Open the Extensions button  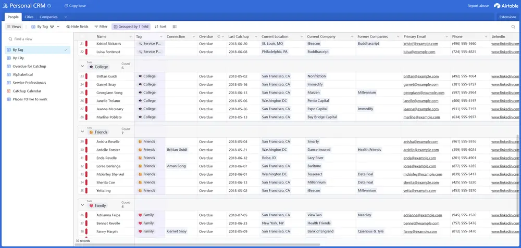[507, 17]
